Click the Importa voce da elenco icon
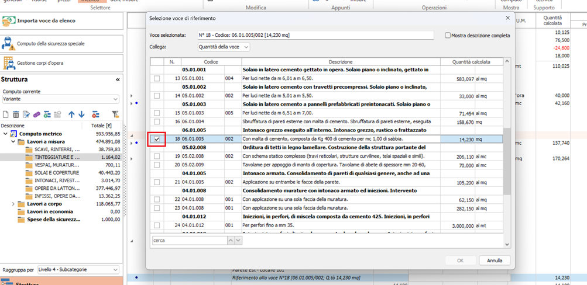The height and width of the screenshot is (285, 587). click(9, 21)
